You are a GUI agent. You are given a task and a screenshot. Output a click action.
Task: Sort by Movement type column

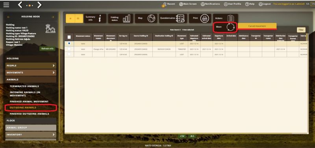(x=182, y=37)
